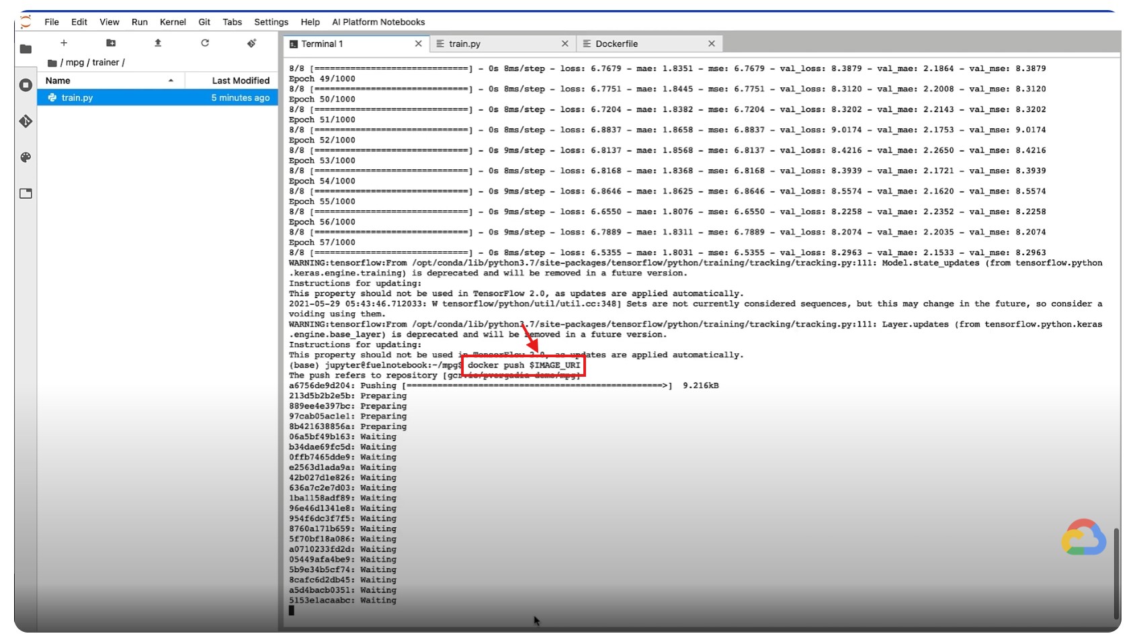The height and width of the screenshot is (644, 1135).
Task: Select train.py in the file list
Action: (77, 98)
